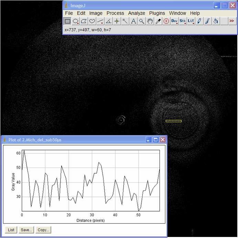Click the plot window microscope title icon
The image size is (238, 238).
(x=4, y=140)
